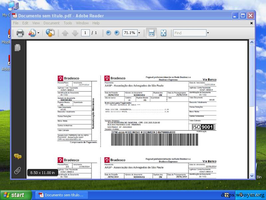Screen dimensions: 266x200
Task: Expand the Find options dropdown arrow
Action: coord(208,33)
